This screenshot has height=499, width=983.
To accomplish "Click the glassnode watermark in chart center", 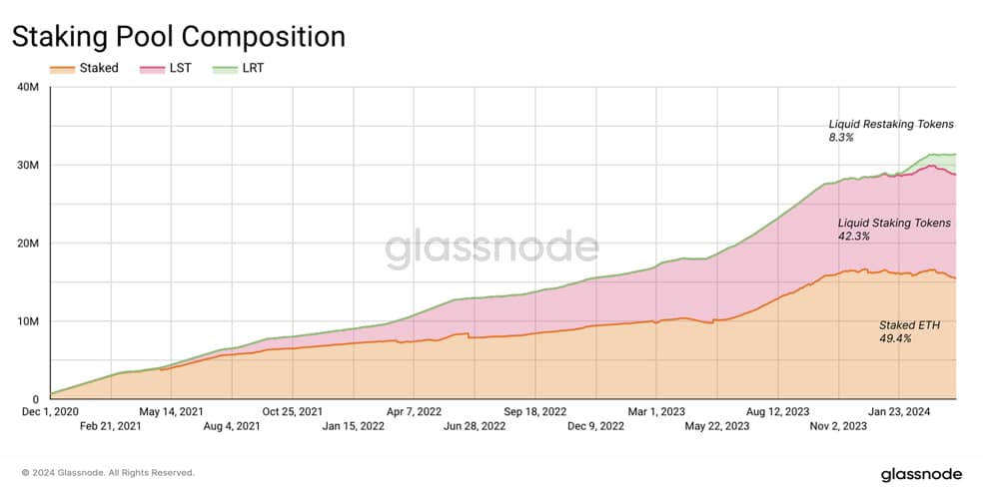I will click(x=491, y=247).
